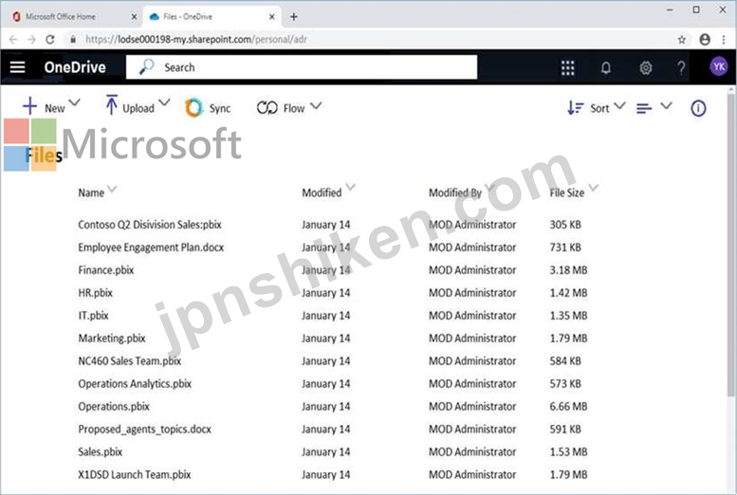Click the 584 KB file size
The width and height of the screenshot is (737, 495).
click(x=565, y=360)
